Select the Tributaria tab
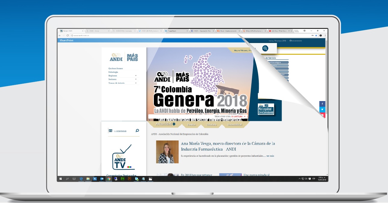388x203 pixels. [x=212, y=125]
